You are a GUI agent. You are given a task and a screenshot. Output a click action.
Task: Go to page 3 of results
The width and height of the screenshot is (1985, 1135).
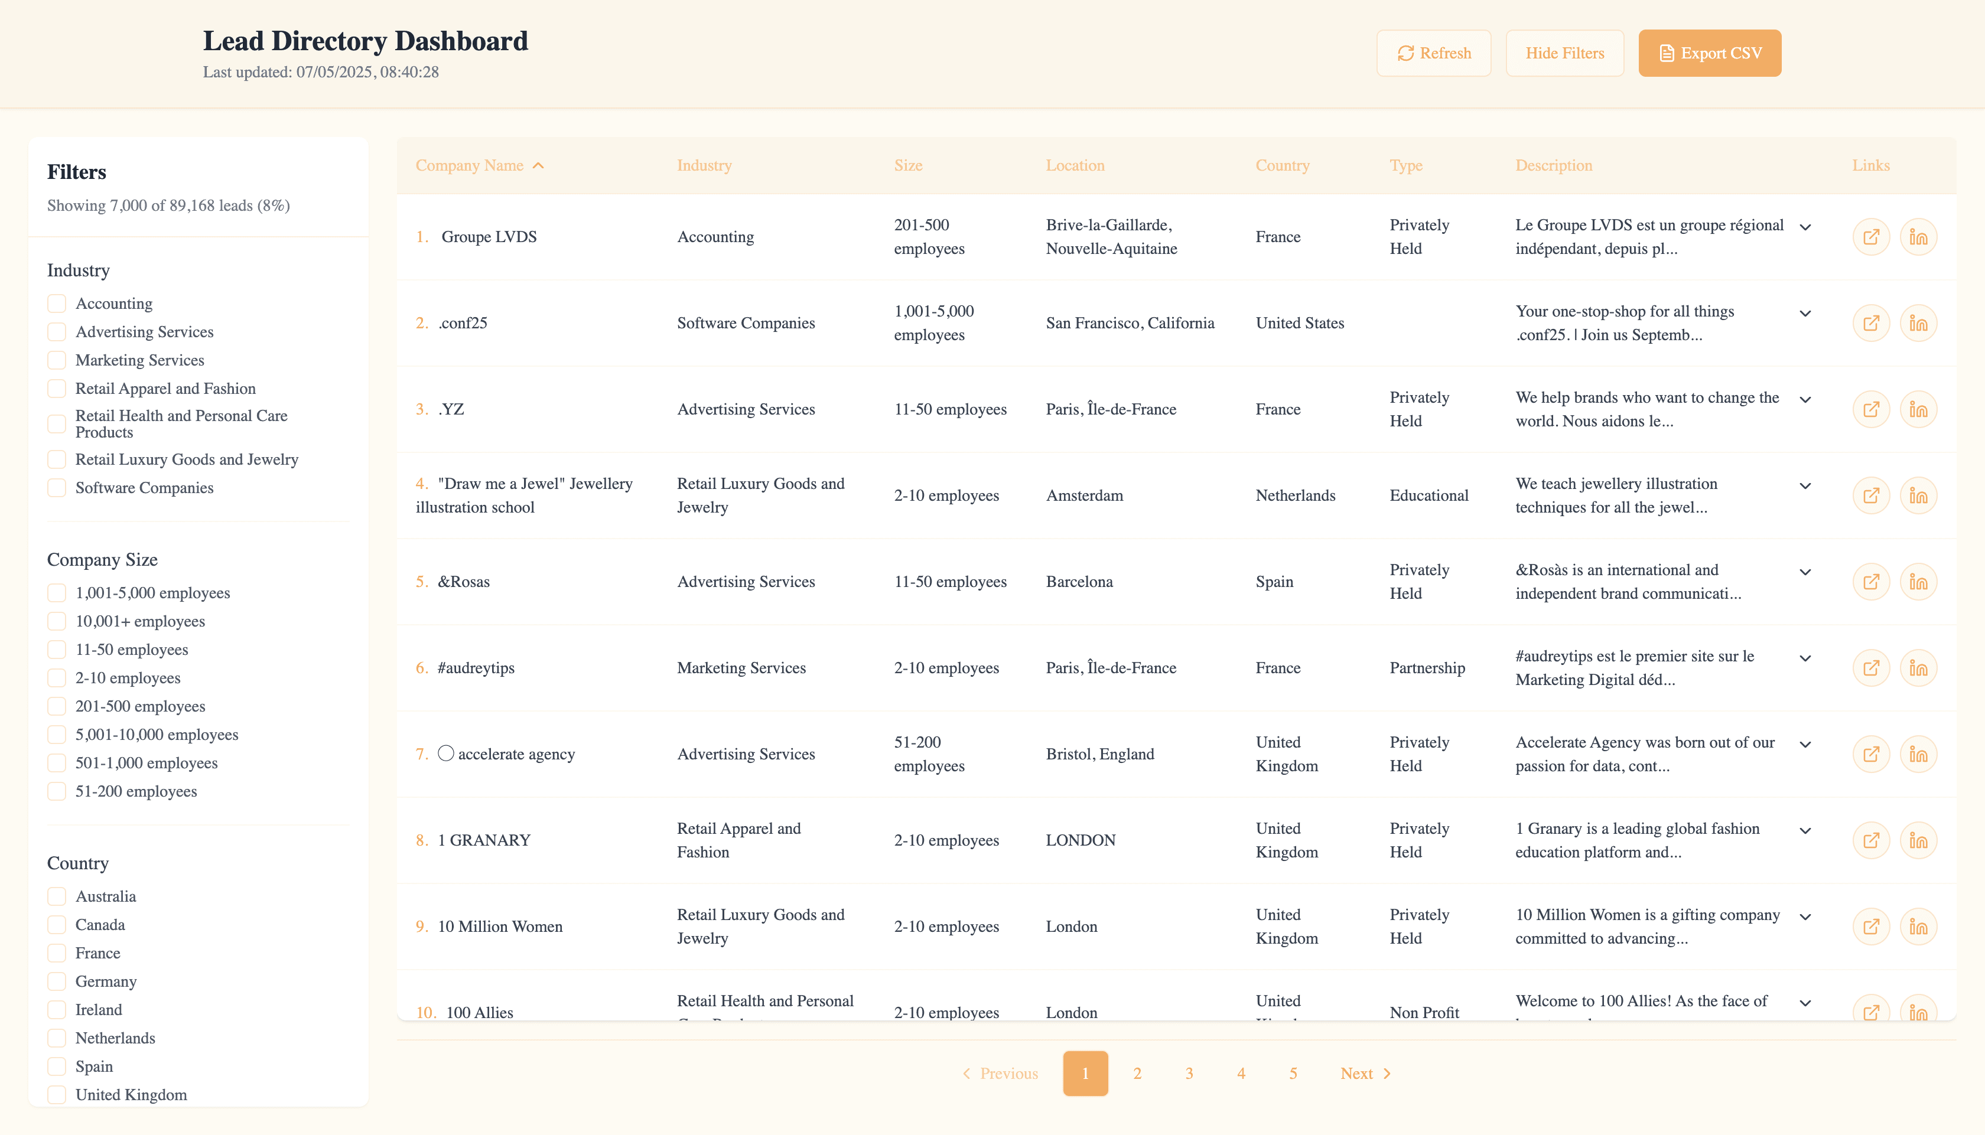(x=1189, y=1074)
